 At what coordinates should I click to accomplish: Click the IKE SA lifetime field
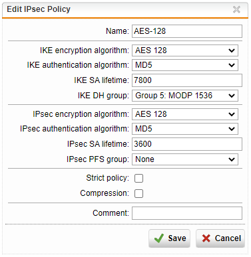point(187,80)
